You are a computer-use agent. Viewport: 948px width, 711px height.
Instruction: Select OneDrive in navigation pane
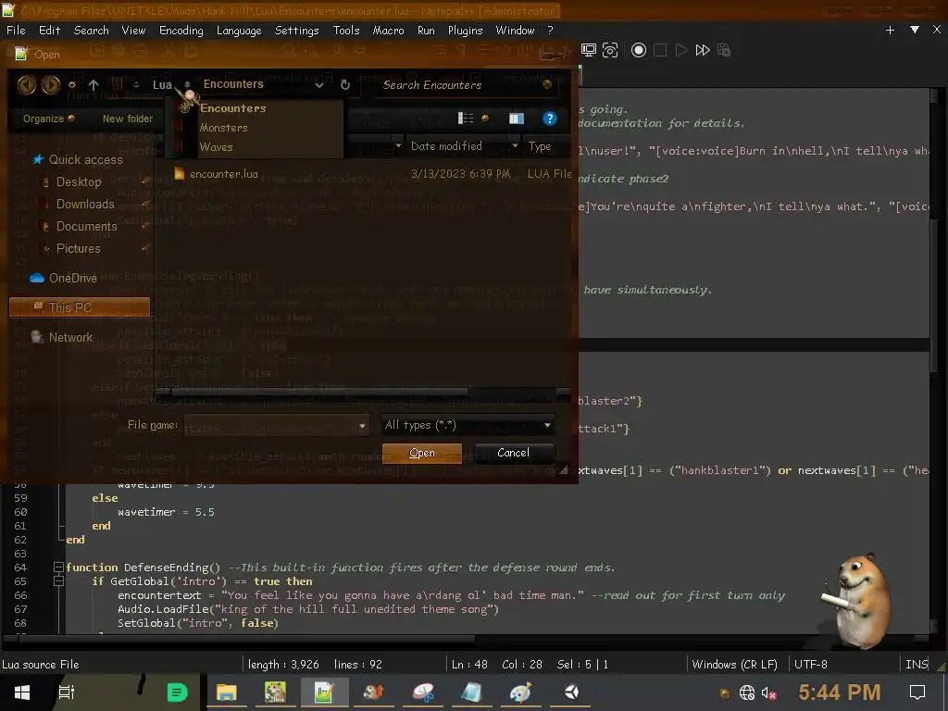tap(72, 278)
